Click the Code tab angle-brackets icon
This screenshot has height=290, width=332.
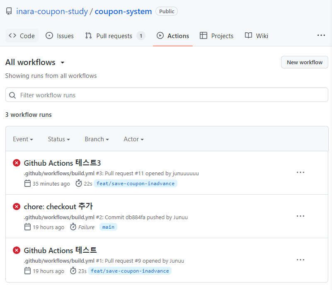12,36
